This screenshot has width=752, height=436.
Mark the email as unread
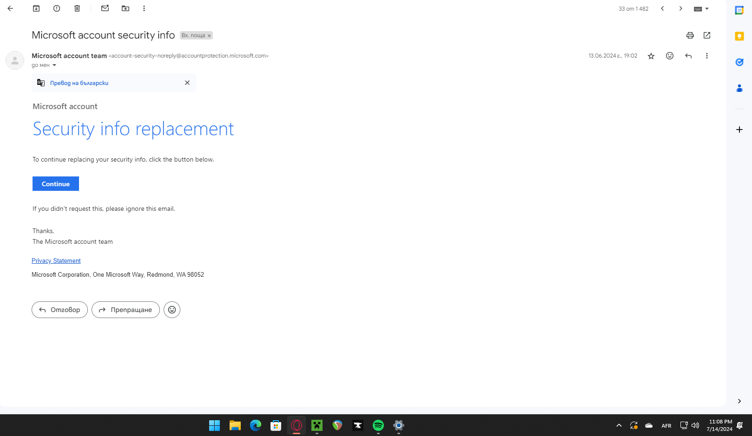click(105, 8)
